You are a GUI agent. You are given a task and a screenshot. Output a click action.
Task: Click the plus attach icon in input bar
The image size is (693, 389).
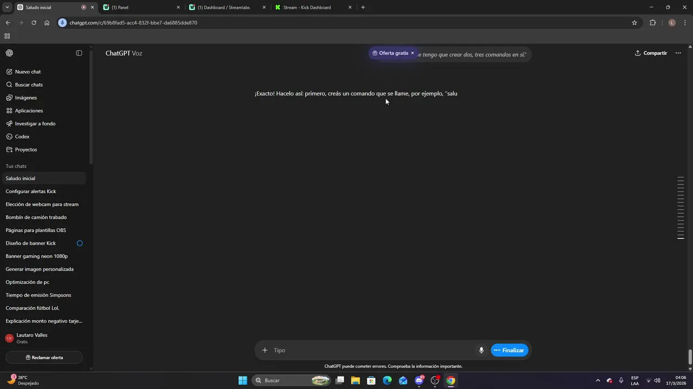point(265,350)
